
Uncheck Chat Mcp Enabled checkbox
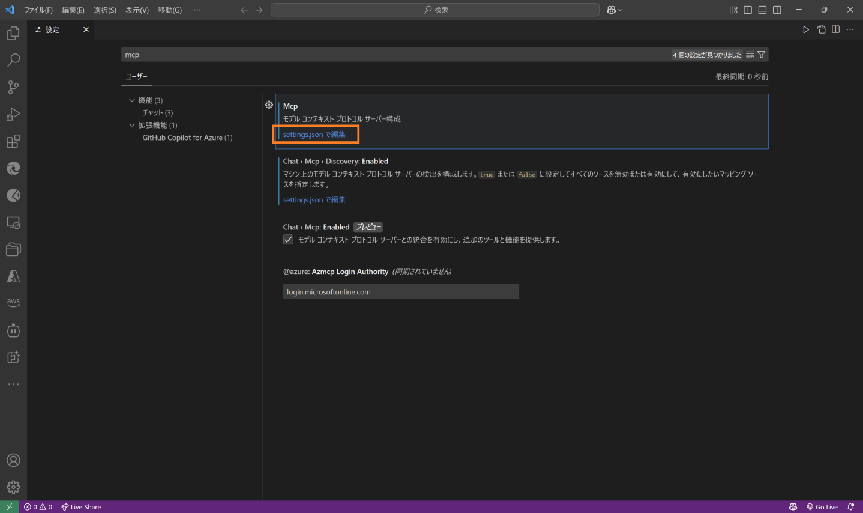tap(288, 240)
